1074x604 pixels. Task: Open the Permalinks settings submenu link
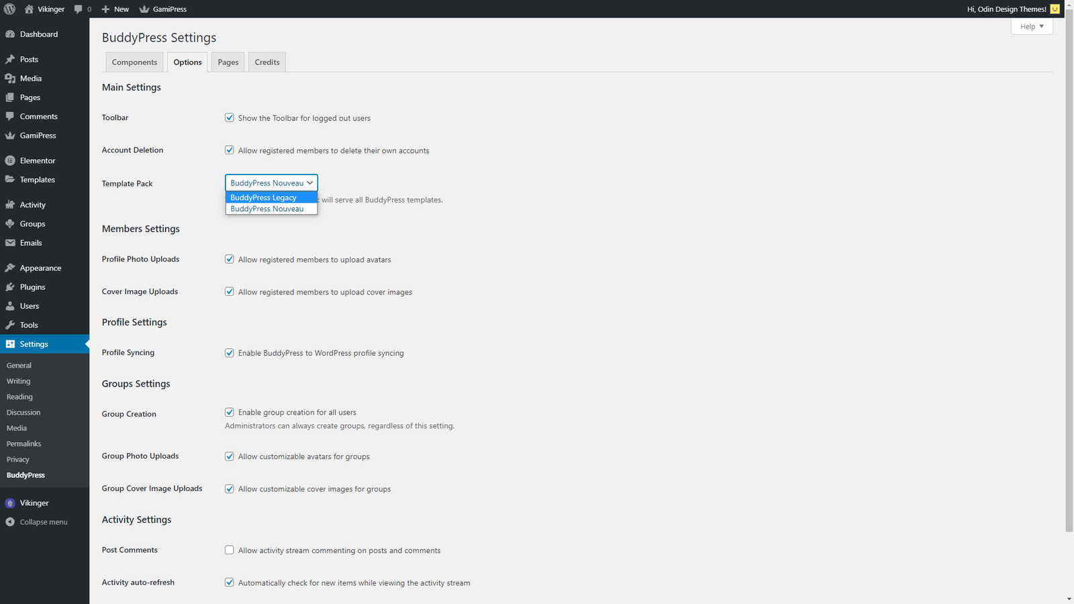(23, 444)
